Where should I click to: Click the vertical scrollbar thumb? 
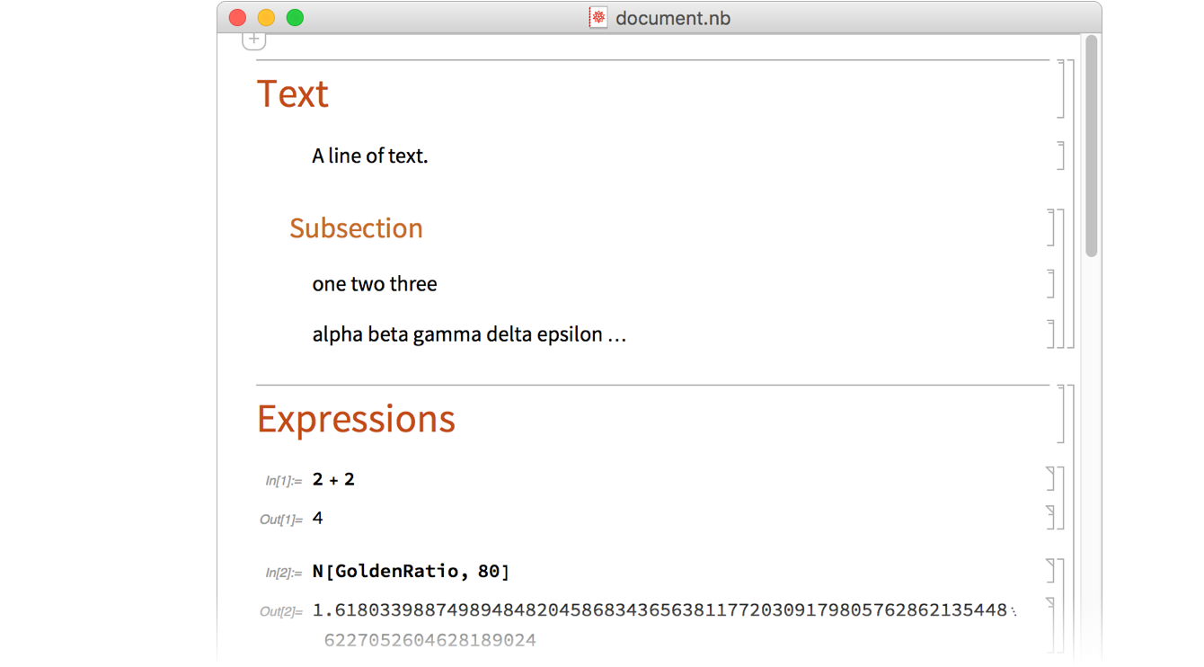coord(1091,144)
